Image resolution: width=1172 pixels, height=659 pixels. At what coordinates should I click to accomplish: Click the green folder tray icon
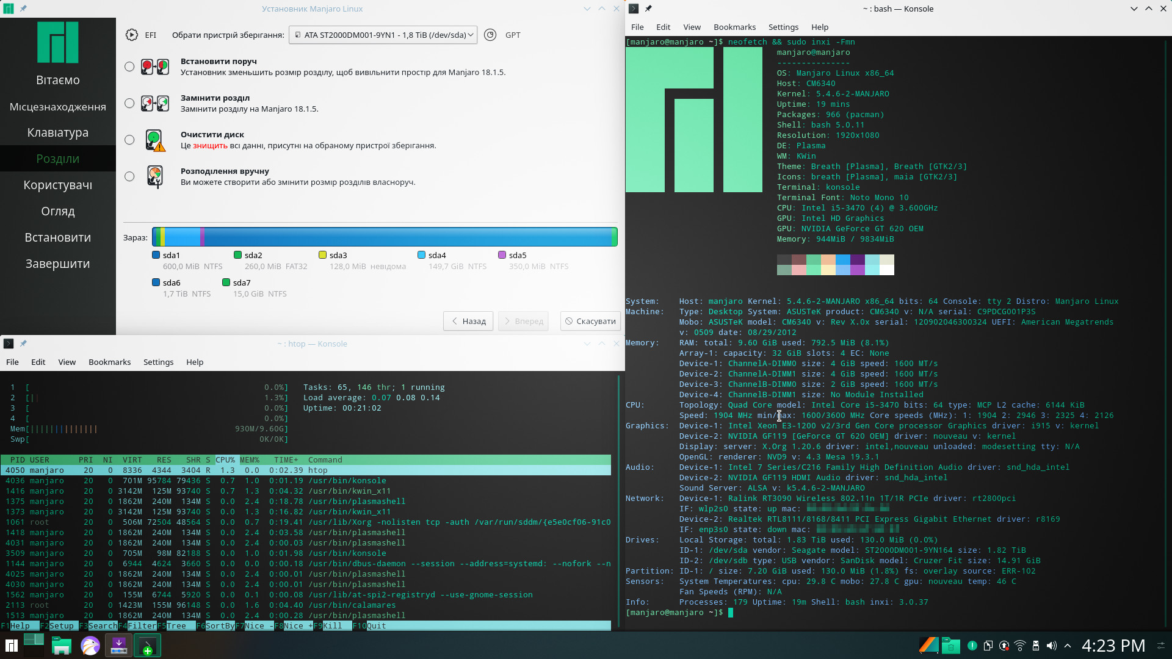(950, 645)
